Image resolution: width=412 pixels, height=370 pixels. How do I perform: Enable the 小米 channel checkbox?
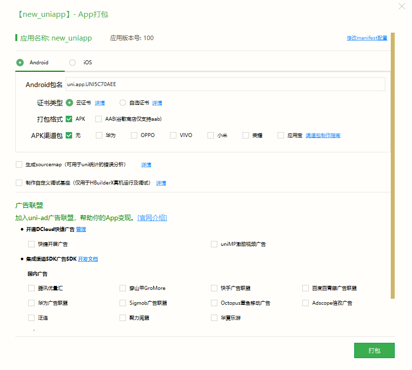pos(210,135)
